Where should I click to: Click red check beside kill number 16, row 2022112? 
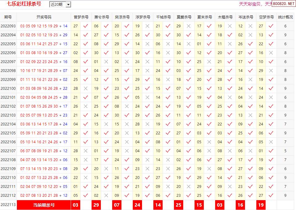[x=230, y=195]
